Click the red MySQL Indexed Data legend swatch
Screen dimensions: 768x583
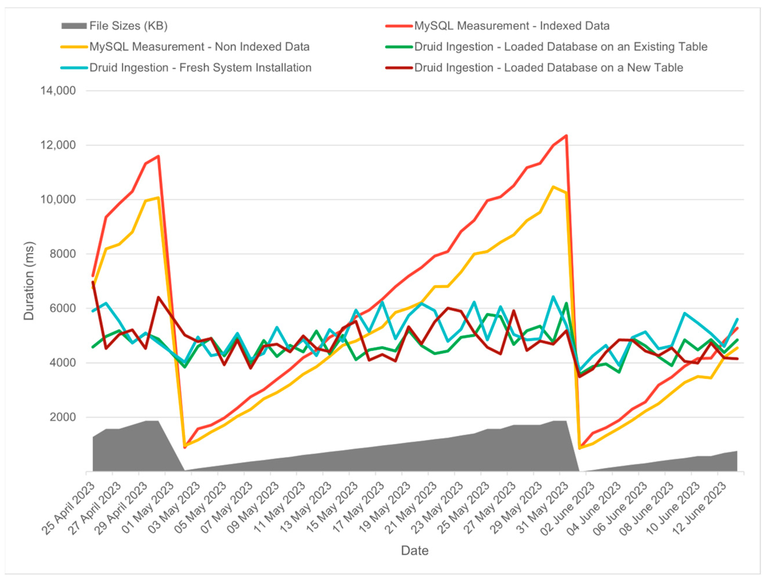(x=399, y=26)
